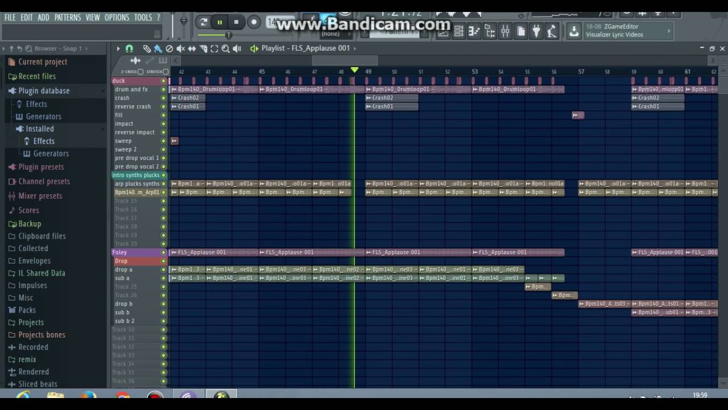Viewport: 728px width, 410px height.
Task: Open the PATTERNS menu
Action: 68,18
